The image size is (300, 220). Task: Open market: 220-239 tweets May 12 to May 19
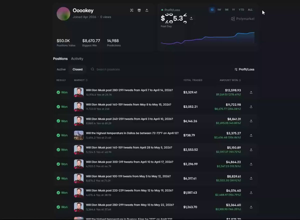(x=129, y=191)
